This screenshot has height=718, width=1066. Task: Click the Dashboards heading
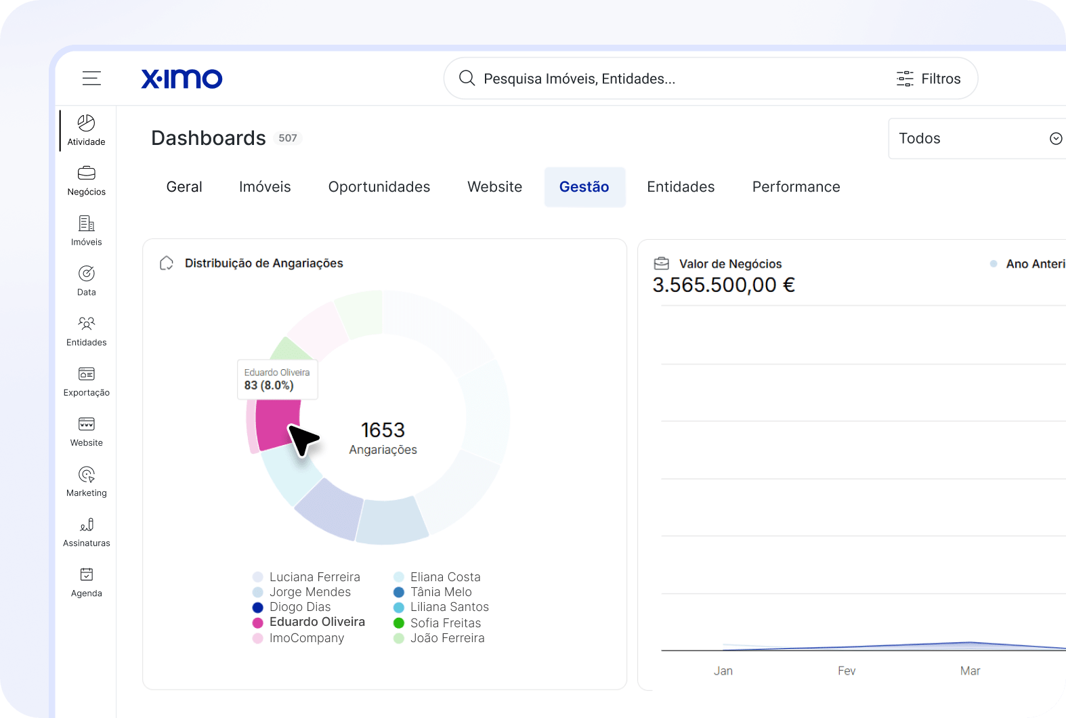tap(209, 138)
